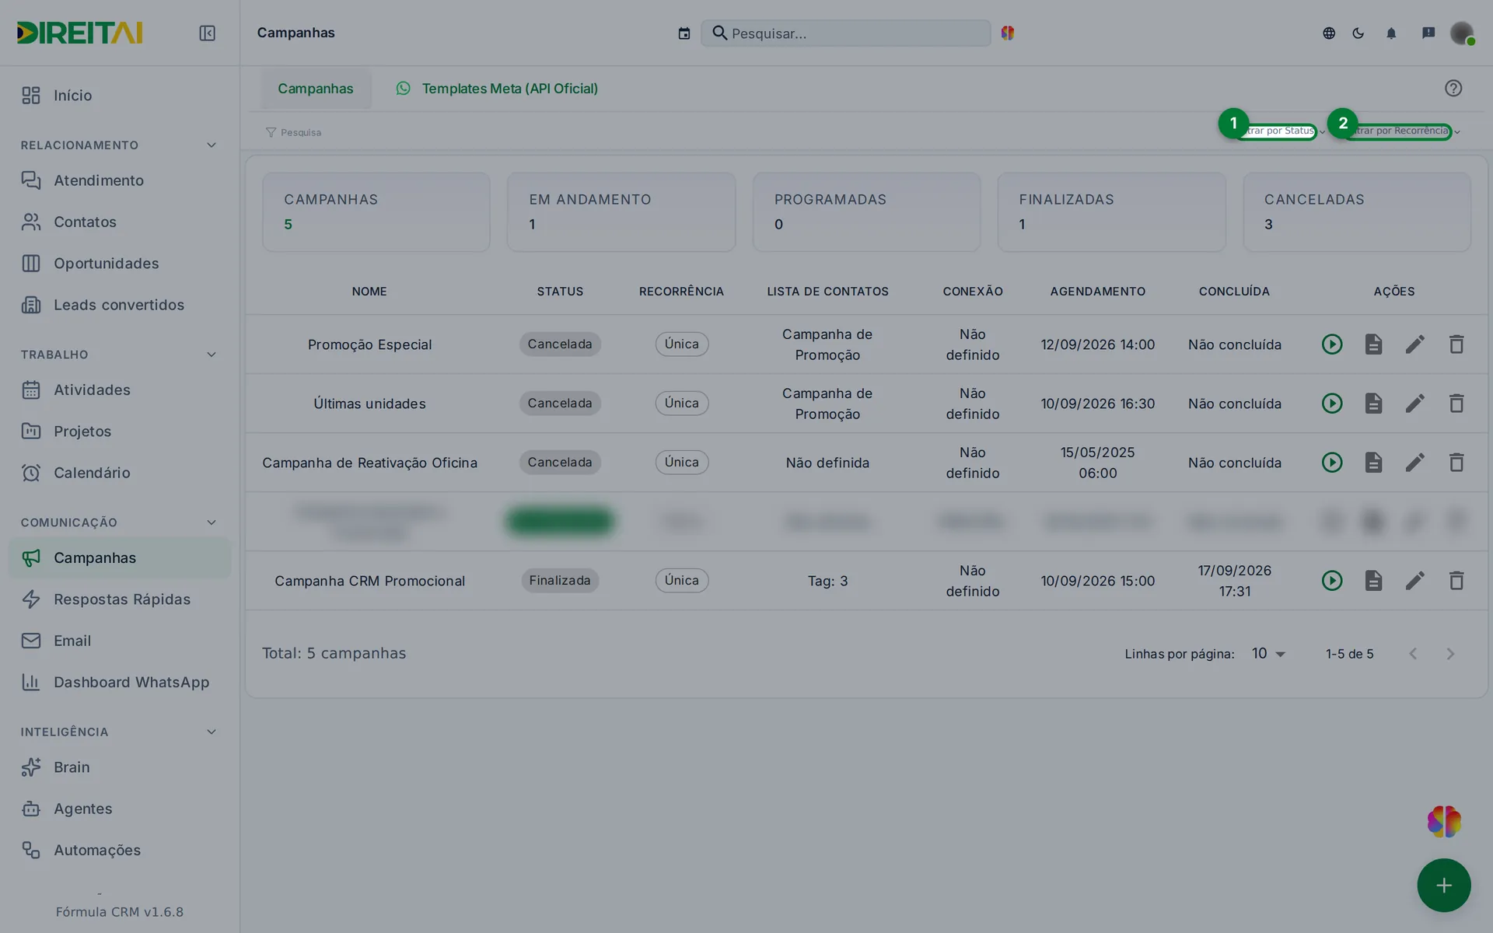The width and height of the screenshot is (1493, 933).
Task: Click the Em Andamento summary card
Action: tap(621, 211)
